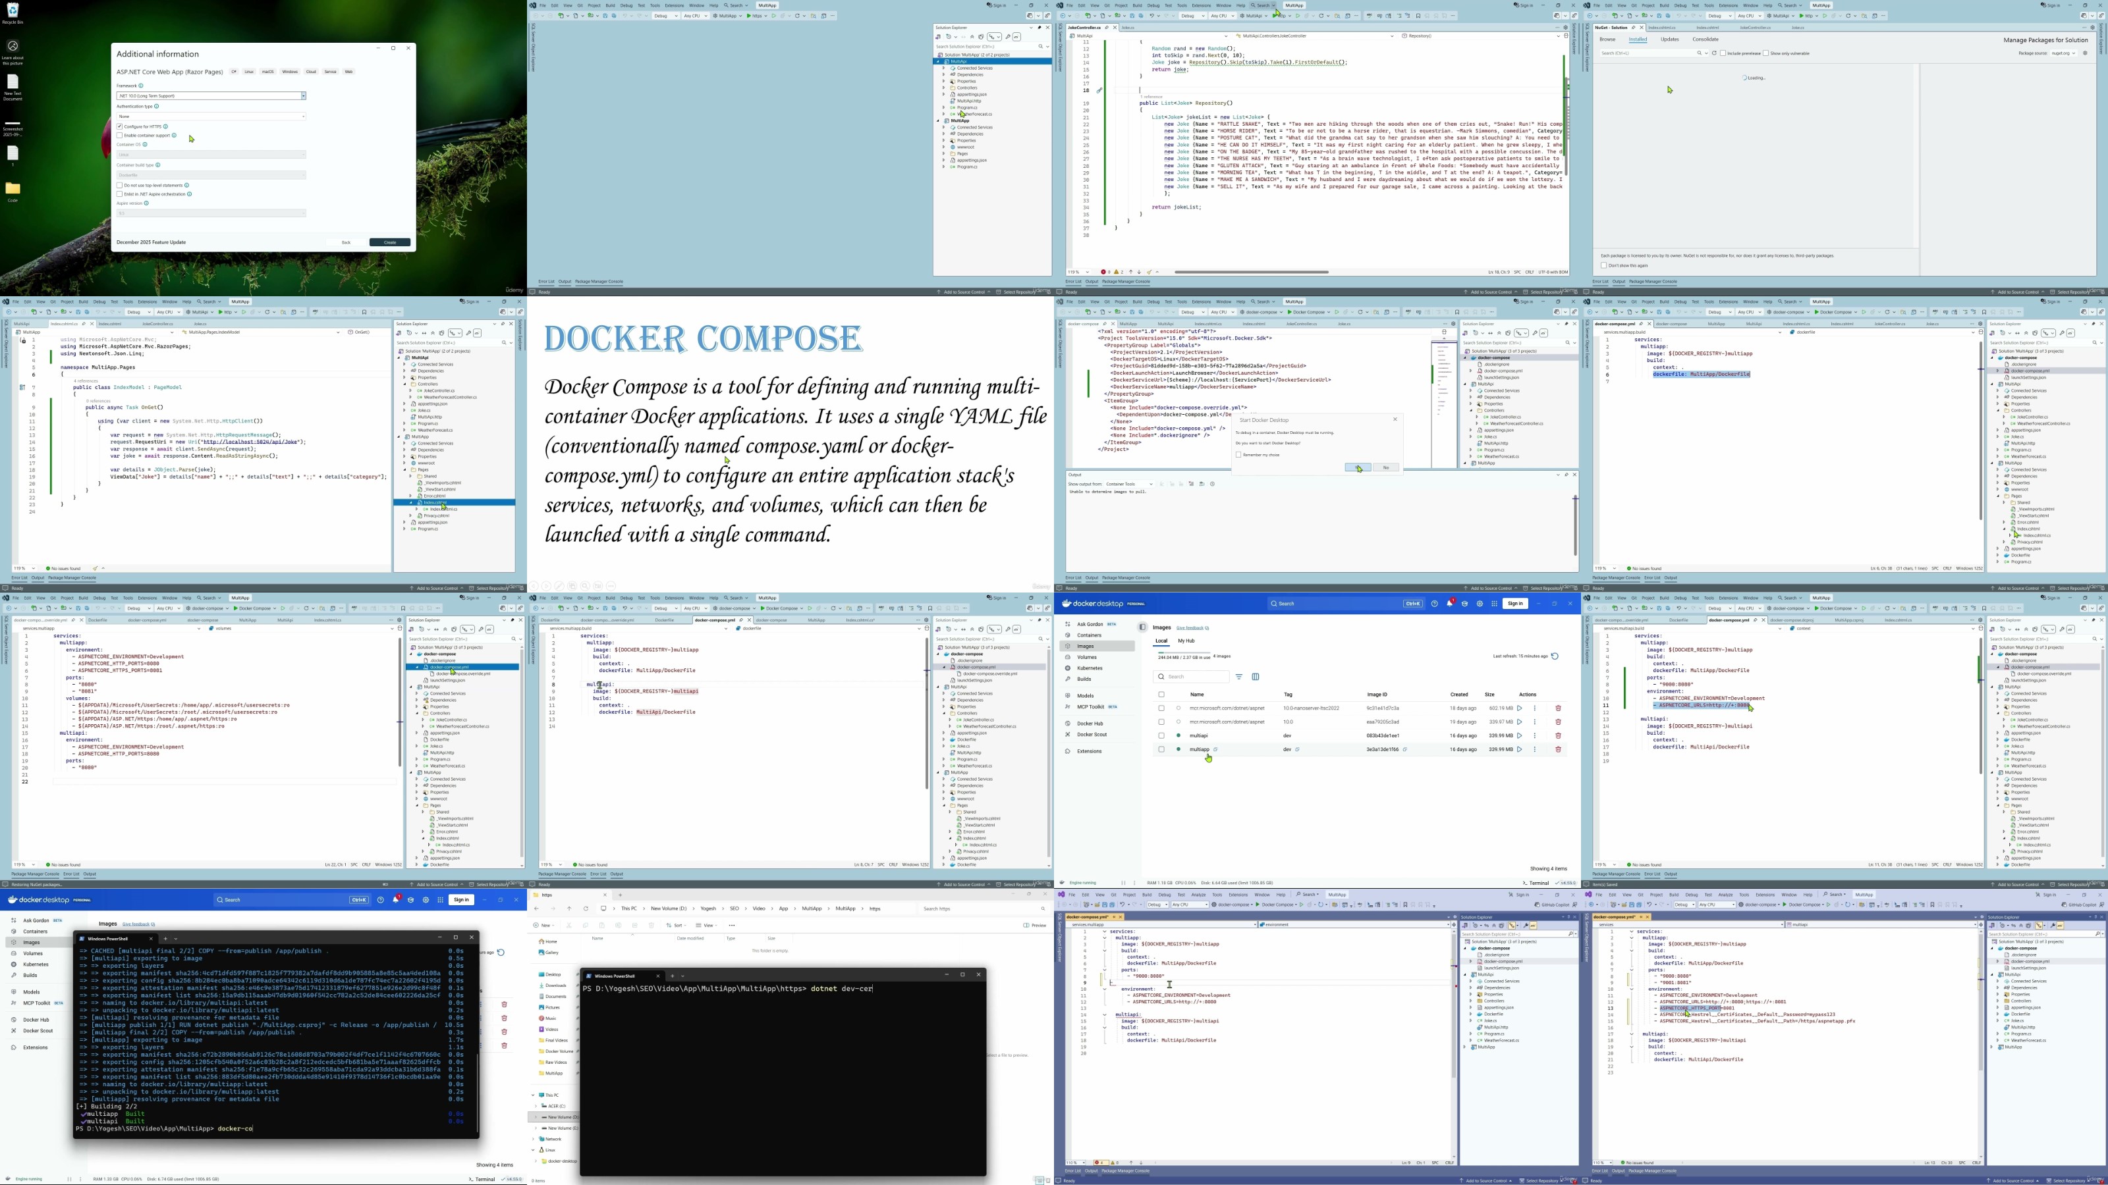Open the three-dot actions menu for multiapi

pyautogui.click(x=1534, y=736)
